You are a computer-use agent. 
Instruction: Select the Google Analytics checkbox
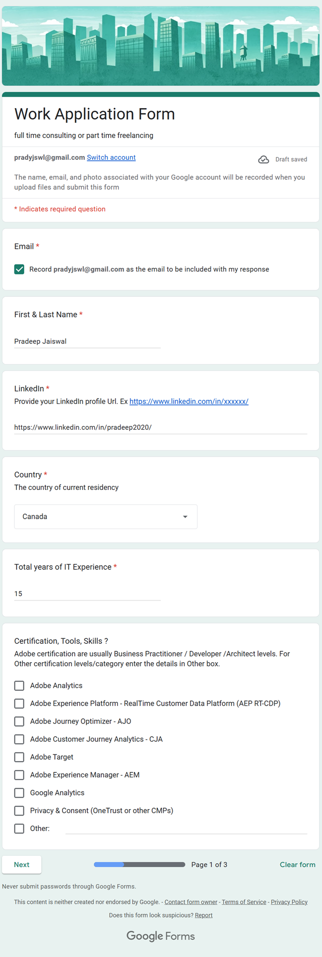pyautogui.click(x=19, y=793)
